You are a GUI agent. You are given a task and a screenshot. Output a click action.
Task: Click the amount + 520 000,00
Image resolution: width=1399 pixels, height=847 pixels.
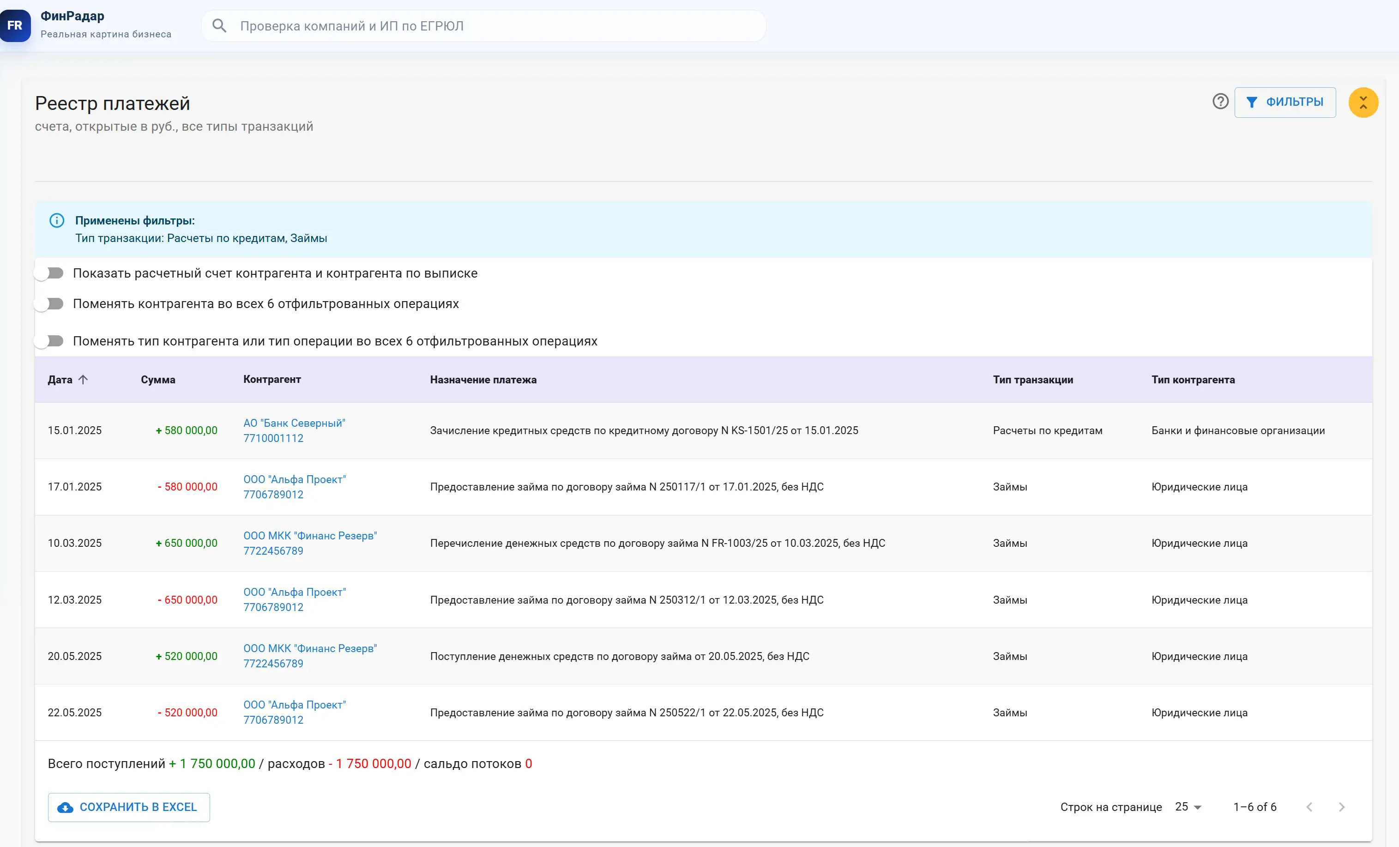[x=186, y=656]
